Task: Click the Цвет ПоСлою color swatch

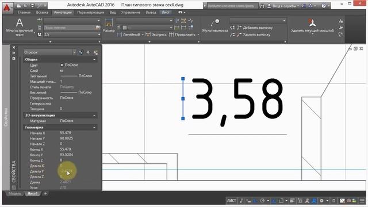Action: point(62,65)
